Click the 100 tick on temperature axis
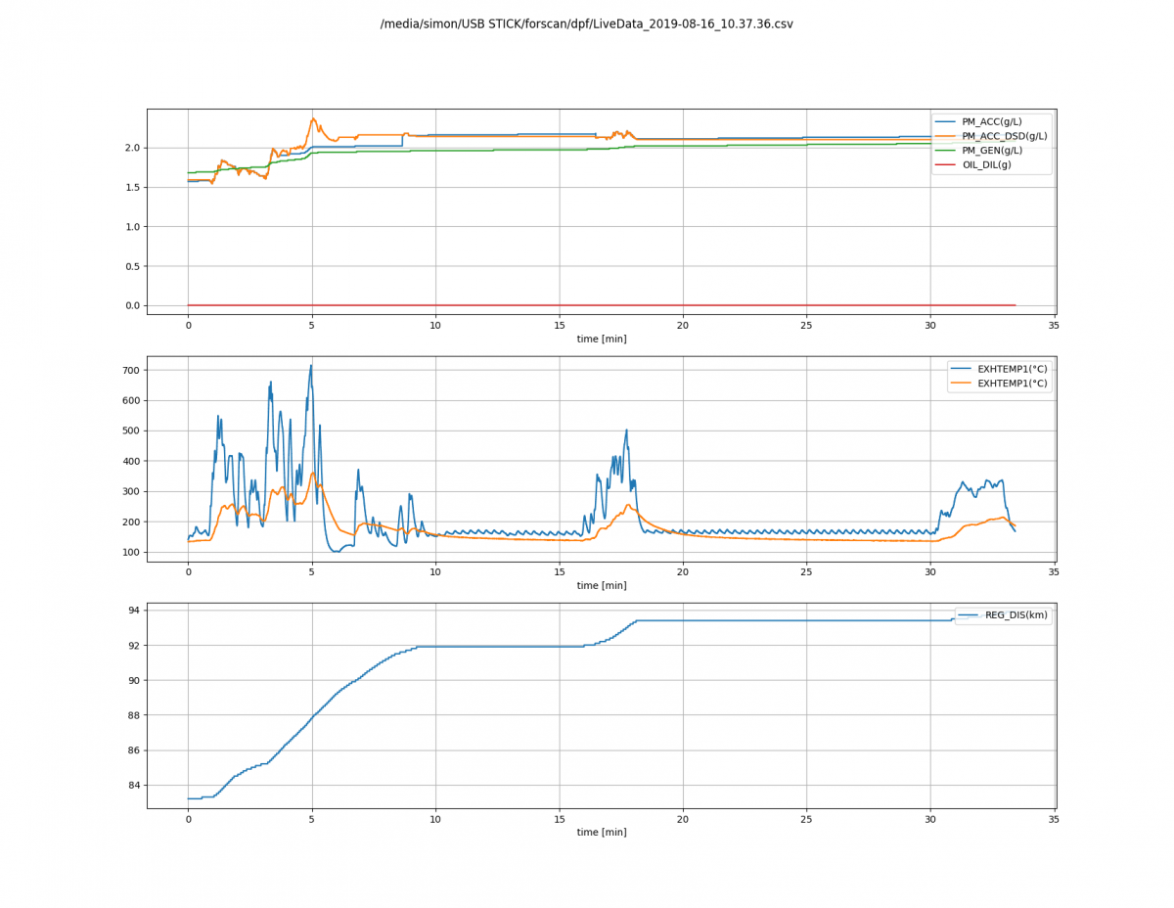This screenshot has width=1174, height=908. [131, 552]
